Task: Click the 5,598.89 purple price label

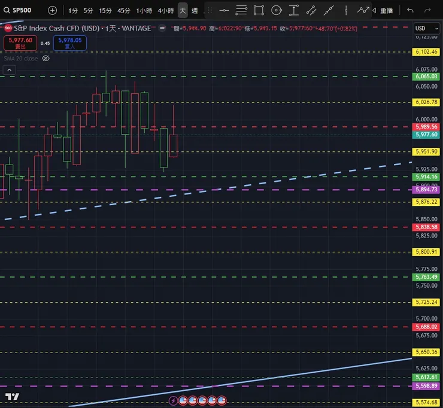Action: (426, 386)
